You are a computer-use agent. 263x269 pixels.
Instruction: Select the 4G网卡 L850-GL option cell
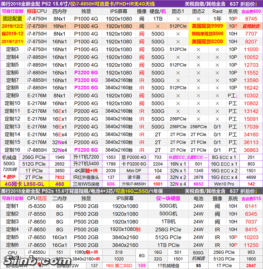tap(24, 184)
